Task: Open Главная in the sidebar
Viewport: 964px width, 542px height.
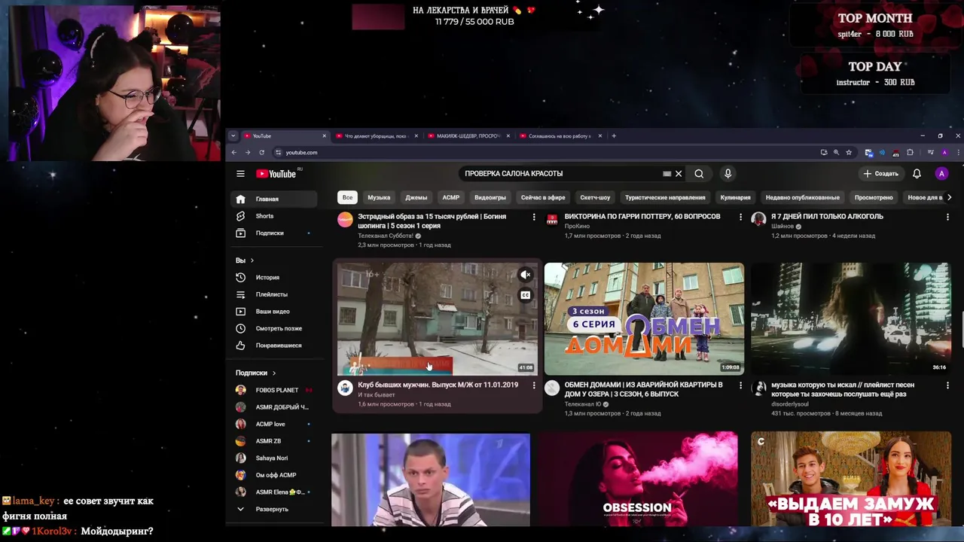Action: 273,199
